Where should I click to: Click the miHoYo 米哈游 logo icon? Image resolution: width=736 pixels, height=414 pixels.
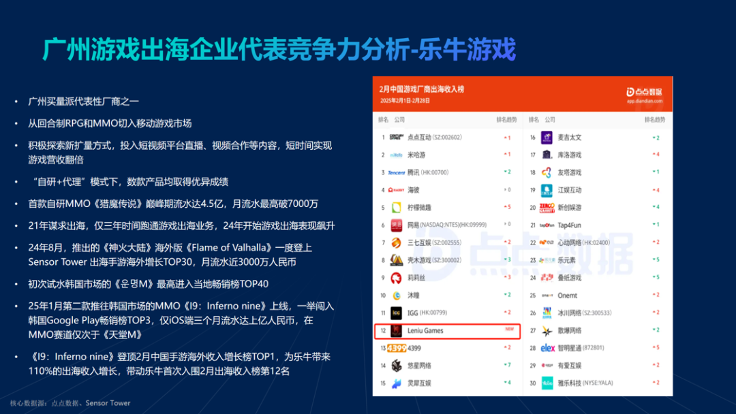coord(395,155)
